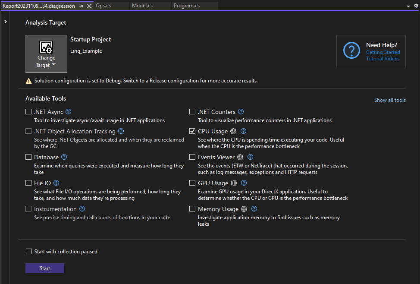420x284 pixels.
Task: Check Start with collection paused
Action: click(28, 251)
